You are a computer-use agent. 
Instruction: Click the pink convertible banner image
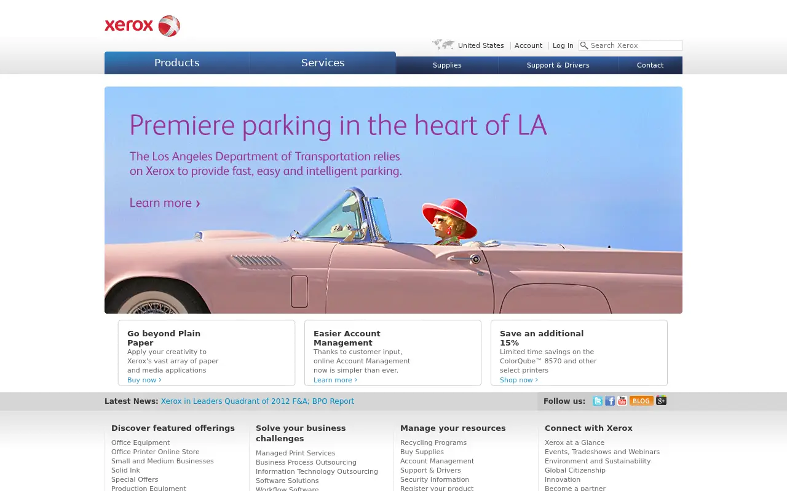pos(393,200)
